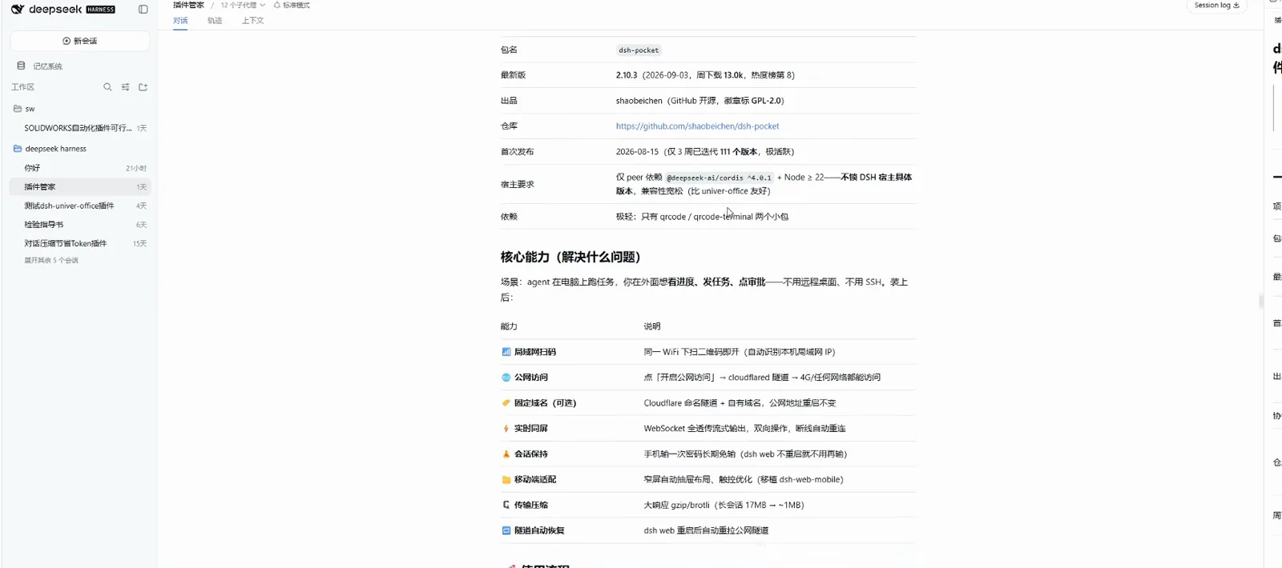The height and width of the screenshot is (568, 1282).
Task: Add a new workspace folder icon
Action: [143, 87]
